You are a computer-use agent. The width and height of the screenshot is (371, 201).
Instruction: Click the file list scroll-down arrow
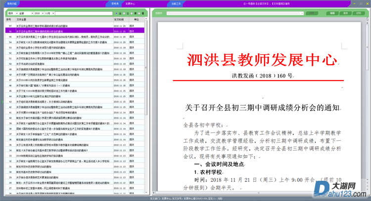coord(146,193)
